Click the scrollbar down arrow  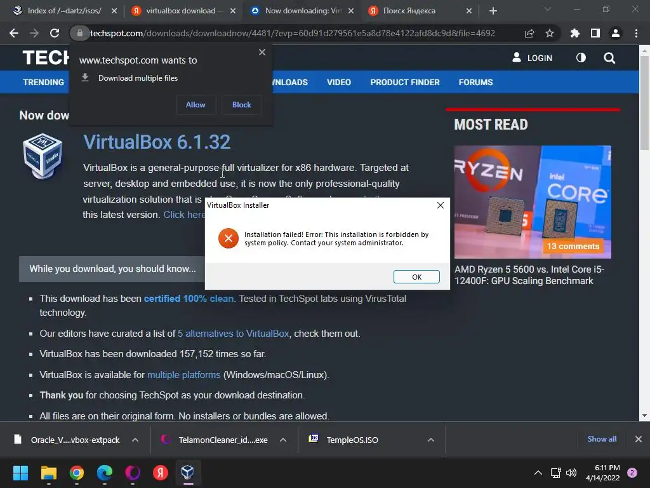[x=644, y=416]
